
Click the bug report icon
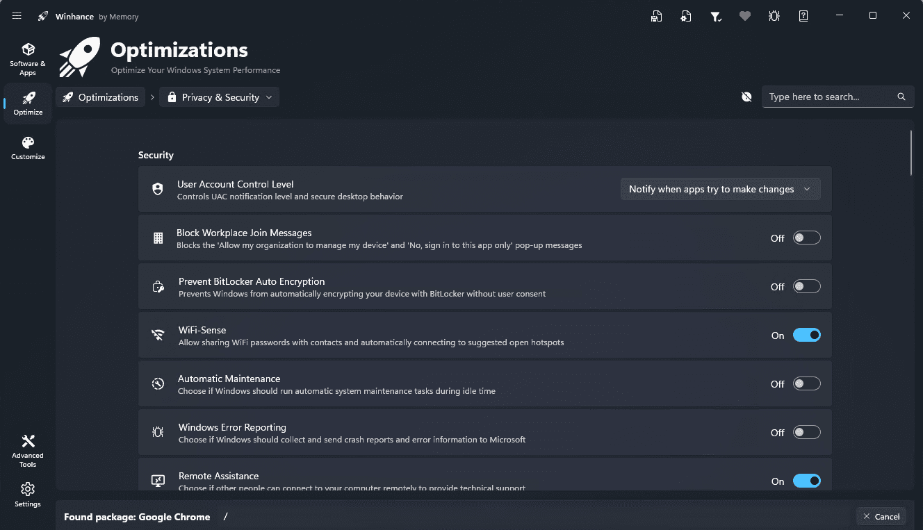tap(774, 16)
